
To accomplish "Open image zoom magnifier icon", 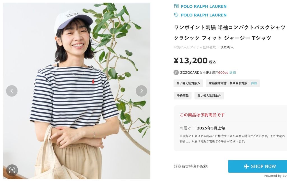I will tap(12, 170).
